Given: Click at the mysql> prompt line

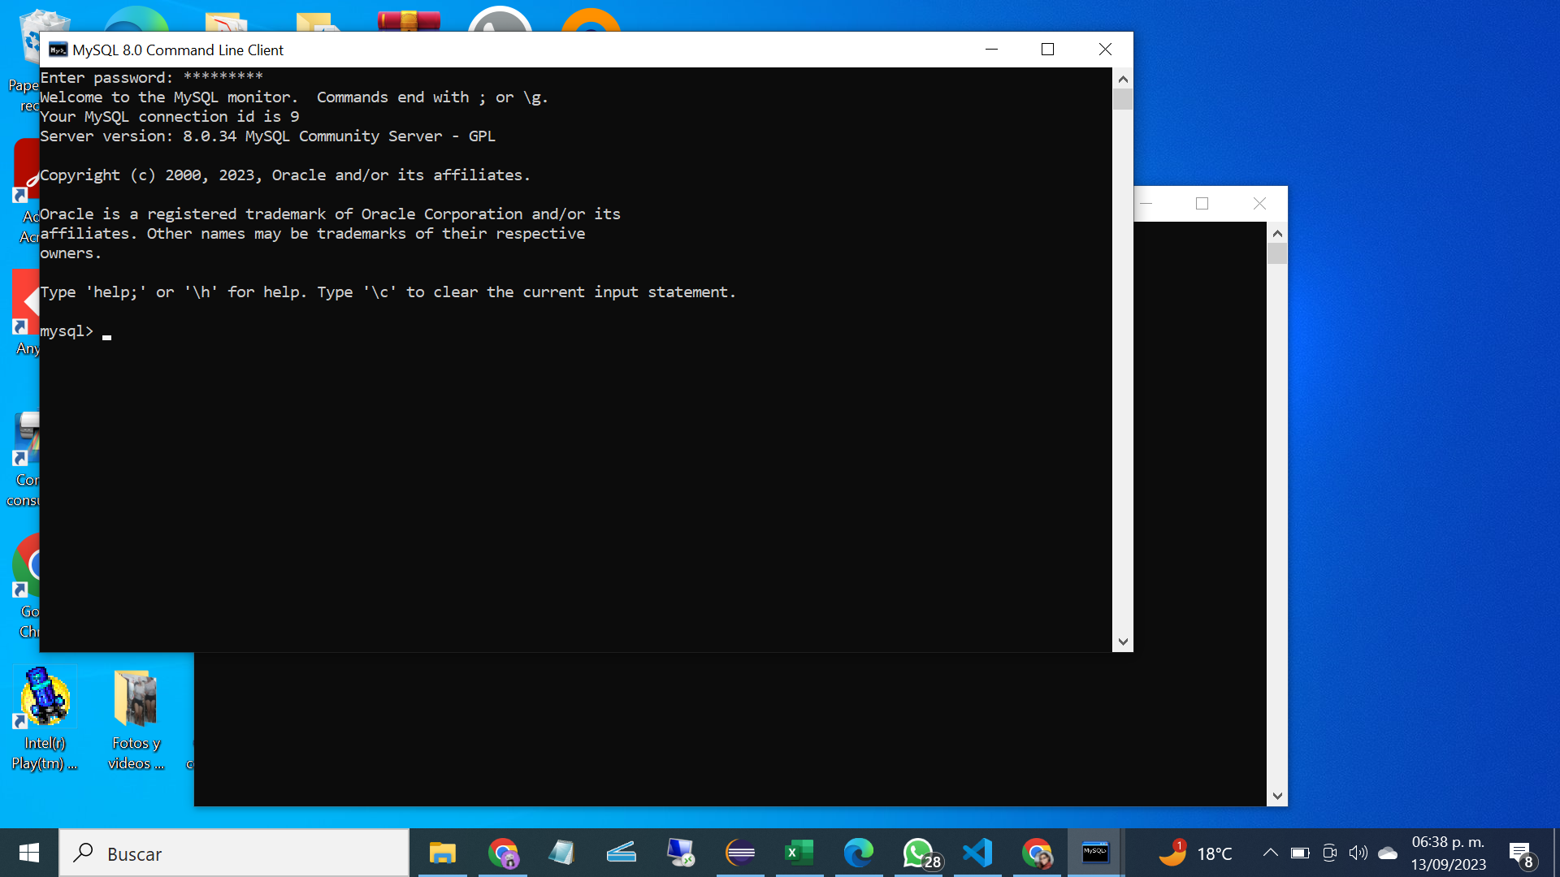Looking at the screenshot, I should (76, 331).
